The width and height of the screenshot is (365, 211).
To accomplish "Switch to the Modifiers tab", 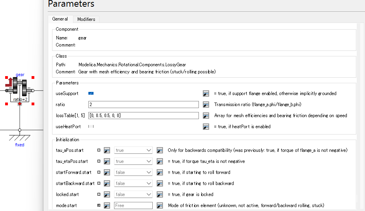I will [86, 19].
